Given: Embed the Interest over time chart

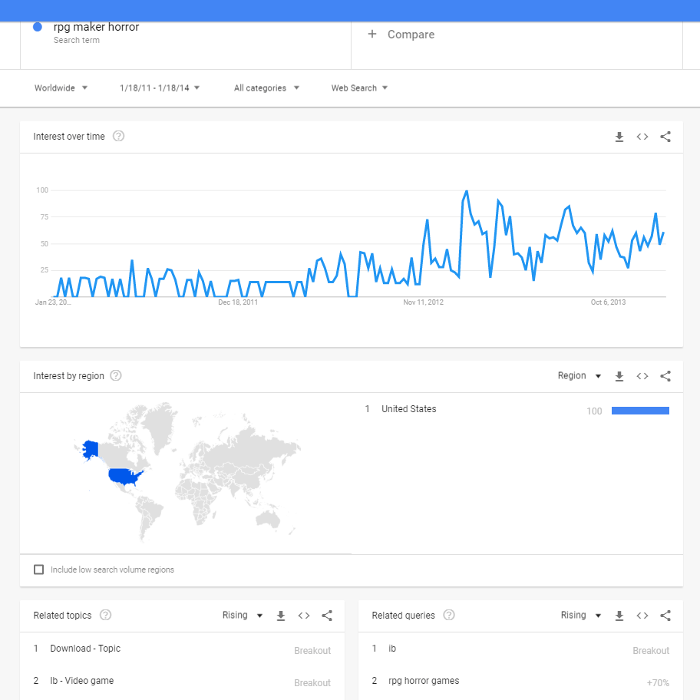Looking at the screenshot, I should coord(642,137).
